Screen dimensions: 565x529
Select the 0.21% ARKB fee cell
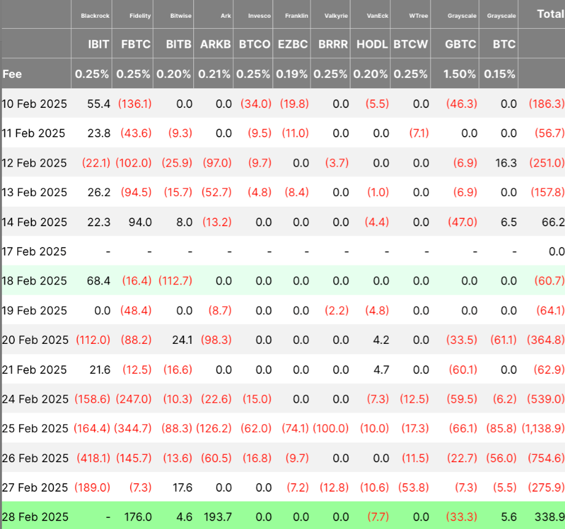pos(214,74)
